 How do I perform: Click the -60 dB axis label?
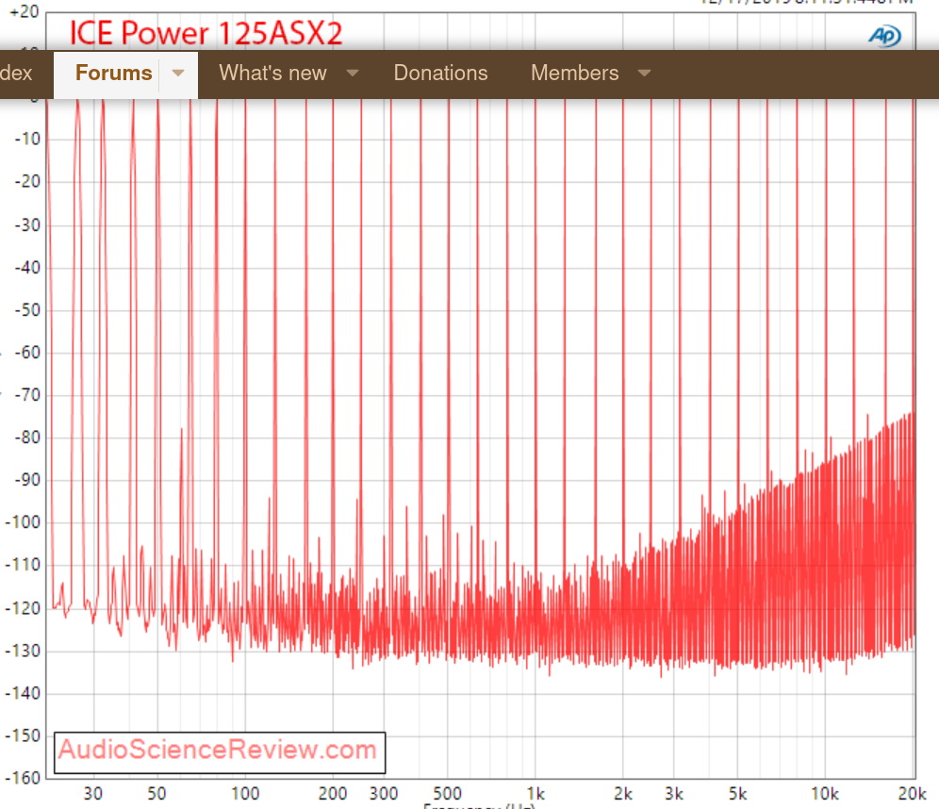tap(27, 352)
